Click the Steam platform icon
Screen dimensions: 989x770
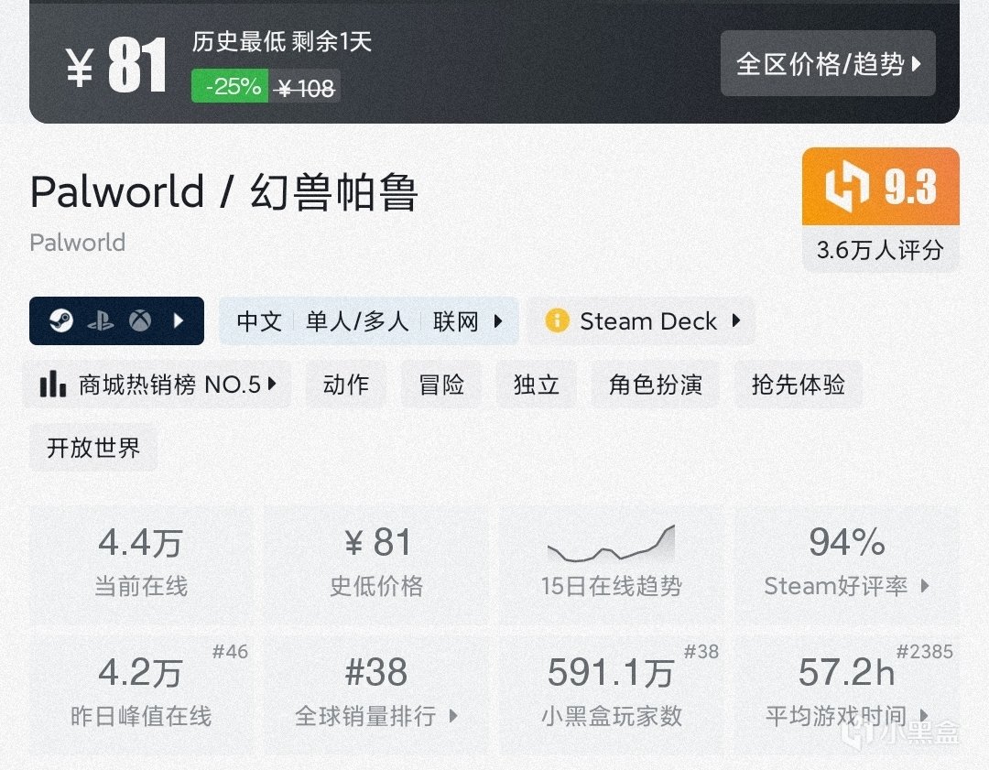pyautogui.click(x=61, y=321)
